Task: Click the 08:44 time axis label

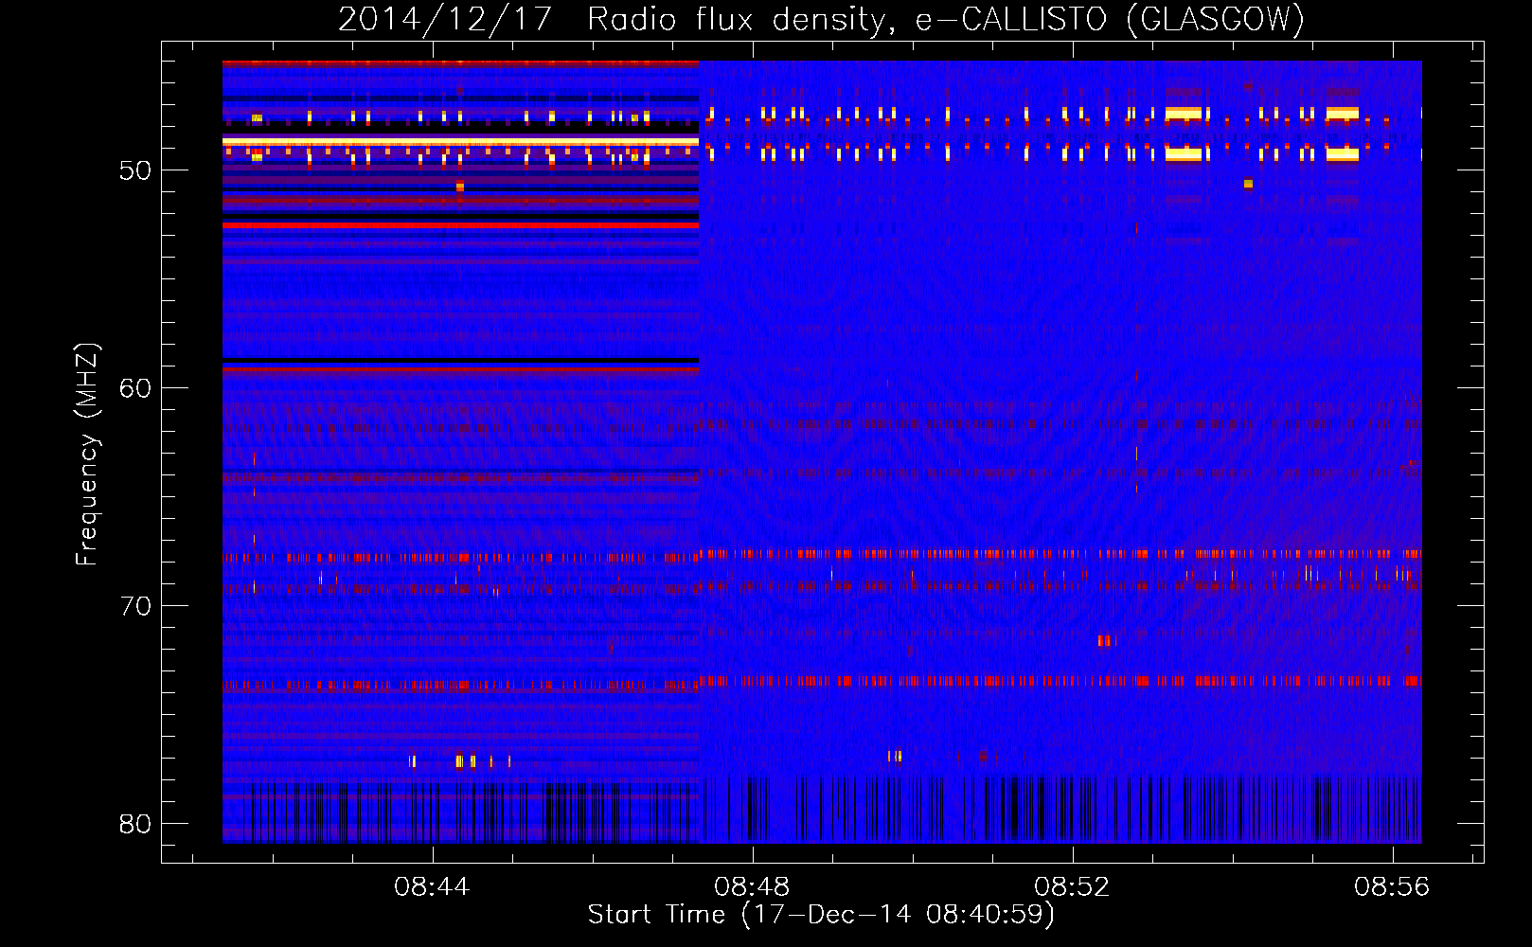Action: pos(432,887)
